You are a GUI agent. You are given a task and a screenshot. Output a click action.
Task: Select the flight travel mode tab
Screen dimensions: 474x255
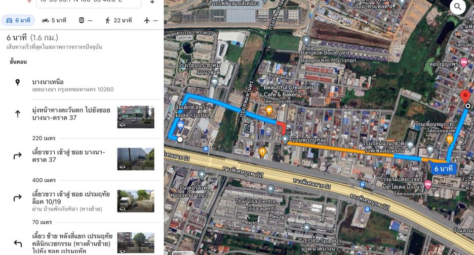(x=150, y=21)
